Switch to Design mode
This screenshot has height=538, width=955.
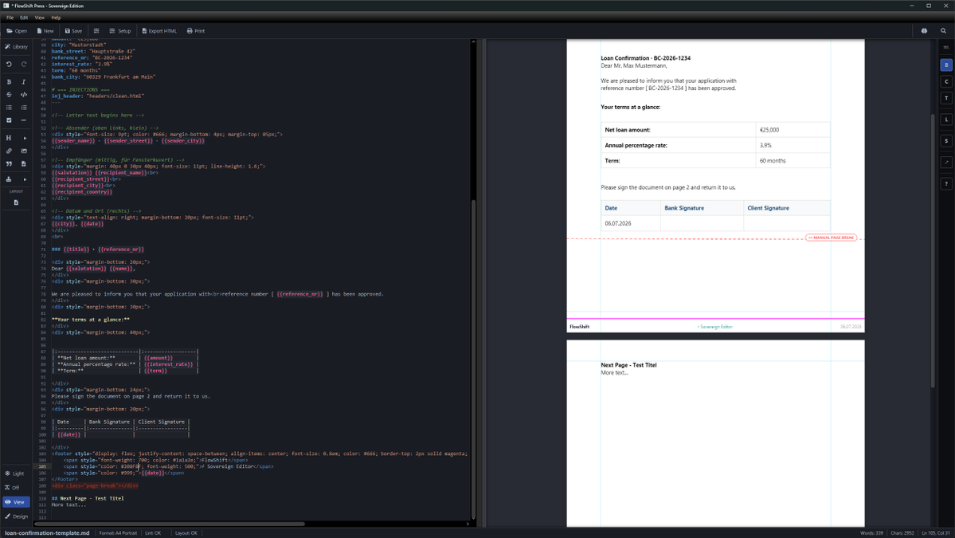17,516
